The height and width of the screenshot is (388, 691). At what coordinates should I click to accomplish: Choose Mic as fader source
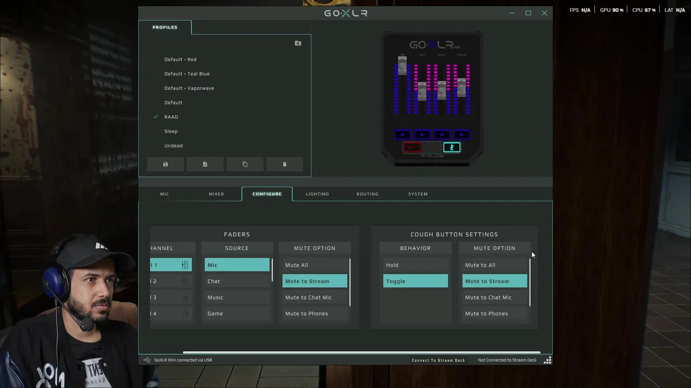[237, 265]
